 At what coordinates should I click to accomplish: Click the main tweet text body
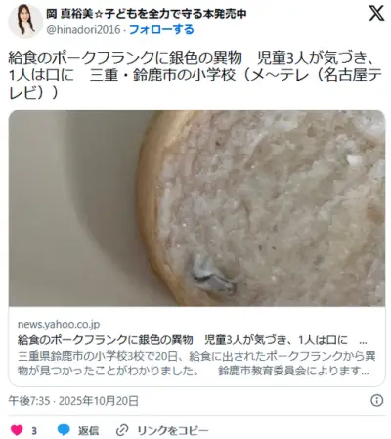pyautogui.click(x=195, y=75)
